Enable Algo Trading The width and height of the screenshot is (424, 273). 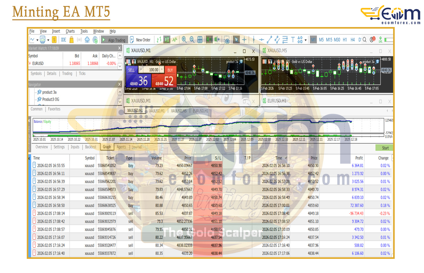[114, 40]
